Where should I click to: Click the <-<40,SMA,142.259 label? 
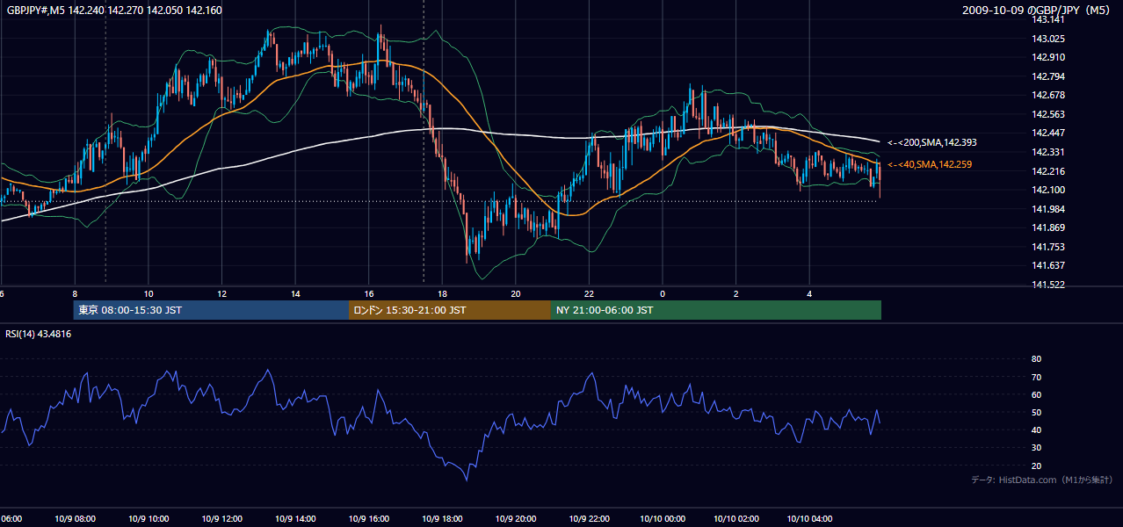(x=930, y=164)
